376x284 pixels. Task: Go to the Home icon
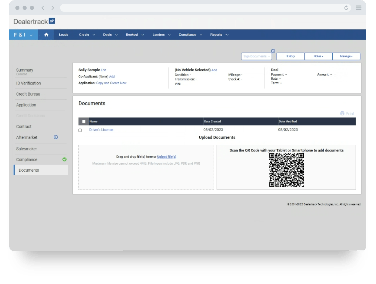46,35
